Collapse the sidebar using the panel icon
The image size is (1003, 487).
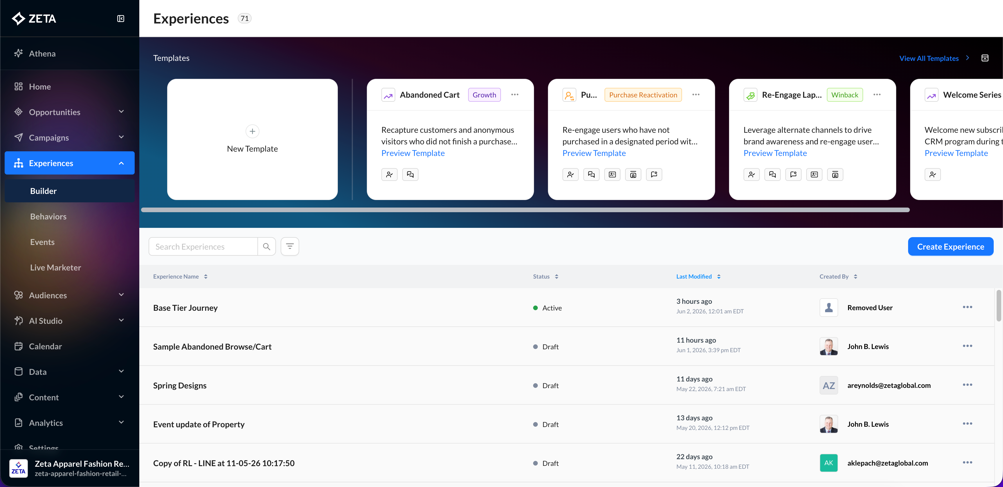pos(121,19)
